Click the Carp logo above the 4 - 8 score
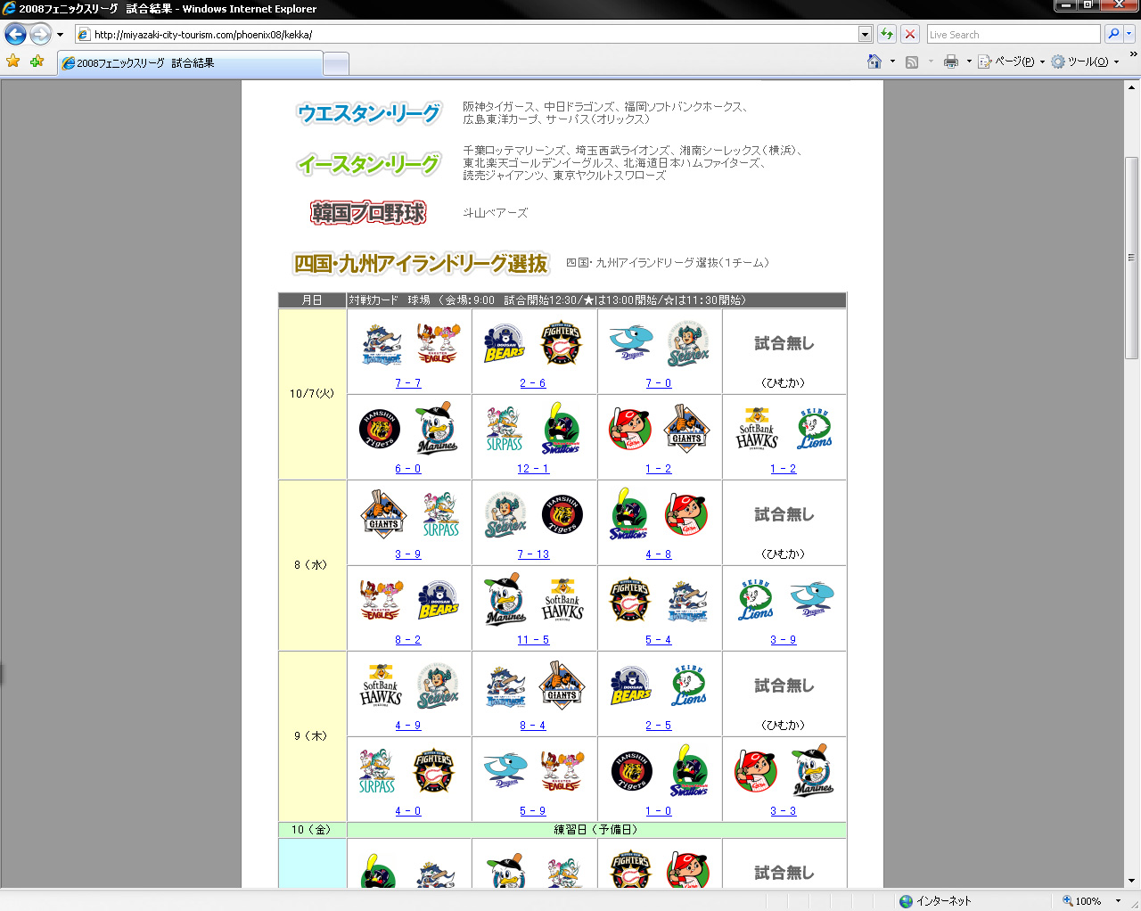The height and width of the screenshot is (911, 1141). pos(685,514)
